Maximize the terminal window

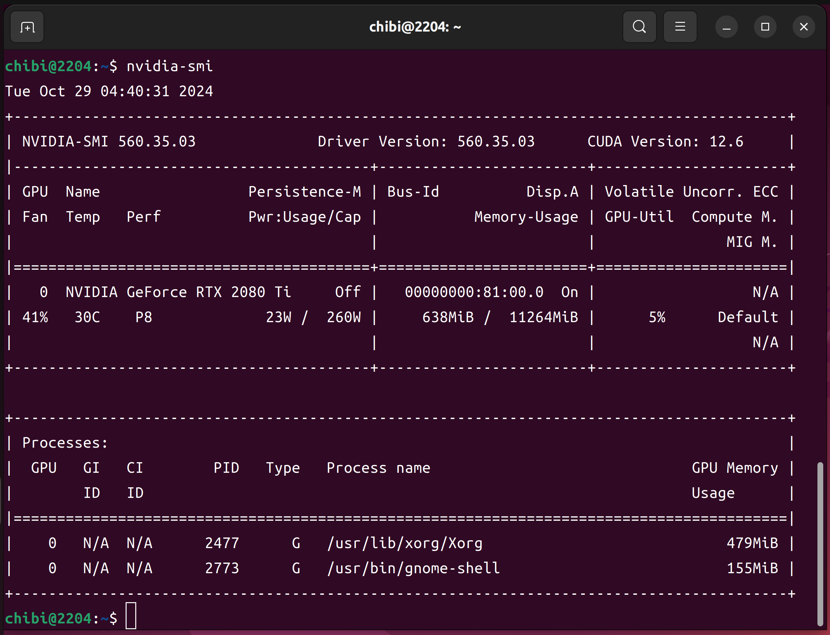click(x=765, y=27)
